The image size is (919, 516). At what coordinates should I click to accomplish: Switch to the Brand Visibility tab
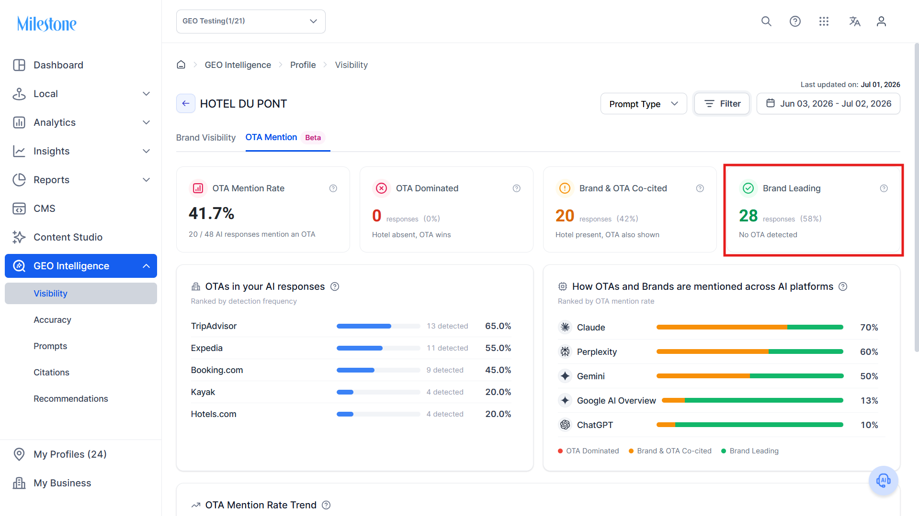206,138
